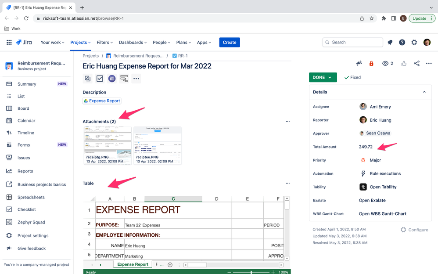Open the Projects dropdown menu
Screen dimensions: 438x274
(80, 42)
